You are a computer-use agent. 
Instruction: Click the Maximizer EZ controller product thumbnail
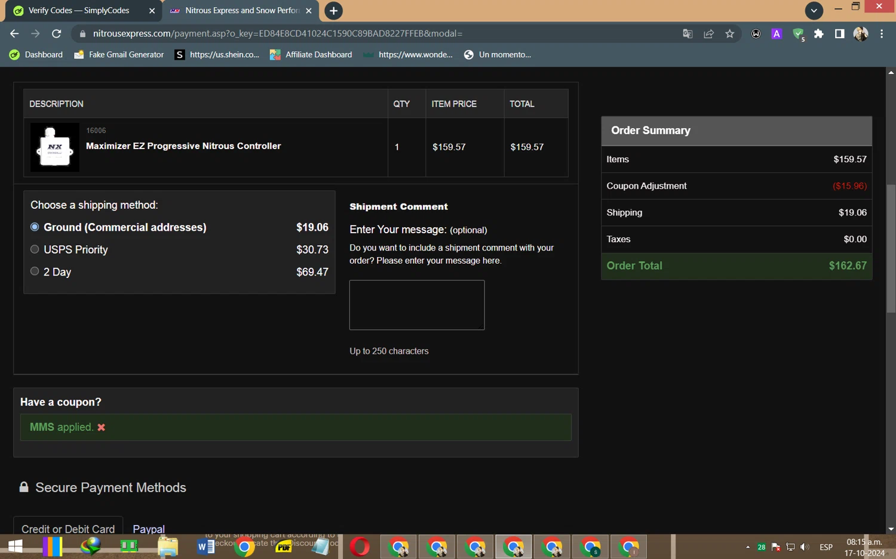point(55,147)
